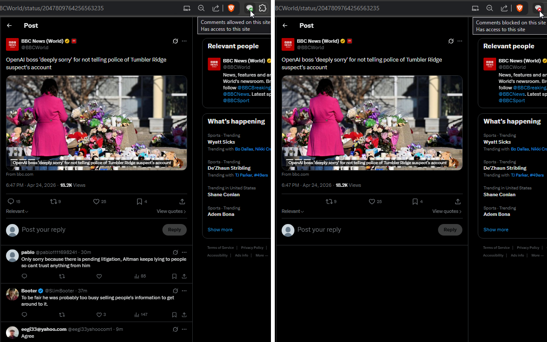Open article image thumbnail in left window

pos(97,123)
